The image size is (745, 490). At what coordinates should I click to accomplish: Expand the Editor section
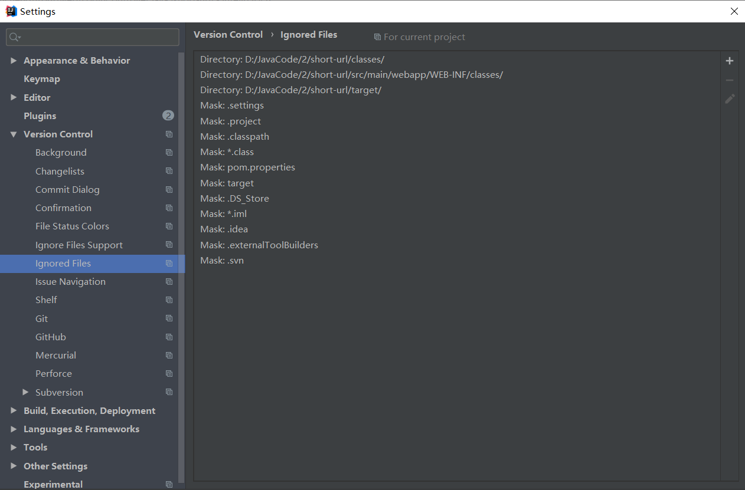(14, 97)
